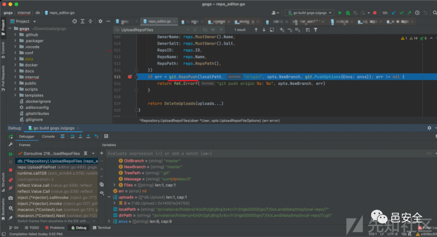The image size is (437, 237).
Task: Click the filter search results icon
Action: coord(316,30)
